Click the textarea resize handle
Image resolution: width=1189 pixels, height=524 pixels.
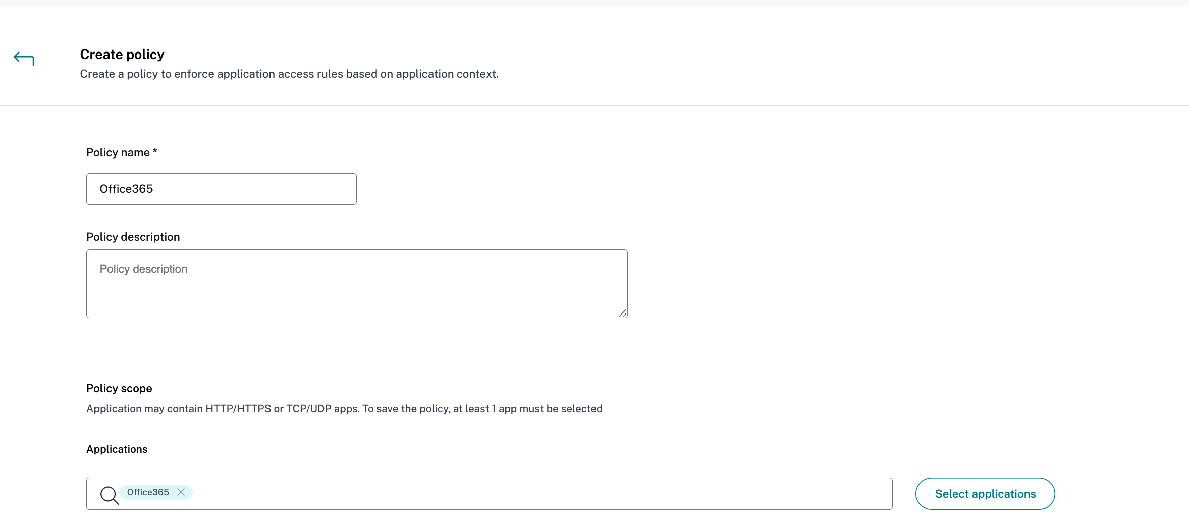pos(623,313)
